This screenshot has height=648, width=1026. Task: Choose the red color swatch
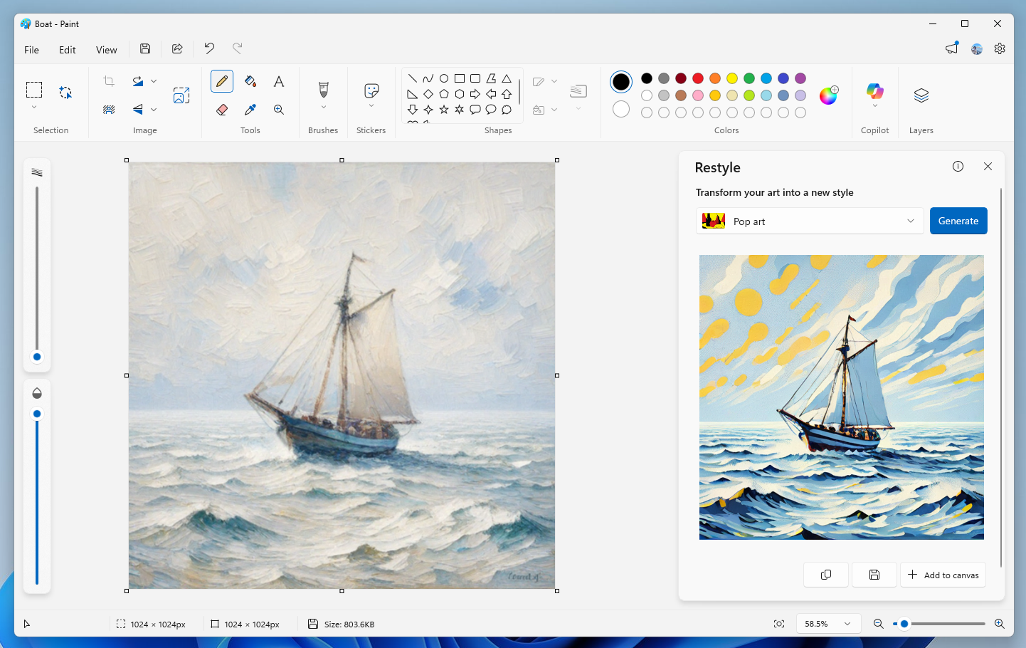coord(698,78)
